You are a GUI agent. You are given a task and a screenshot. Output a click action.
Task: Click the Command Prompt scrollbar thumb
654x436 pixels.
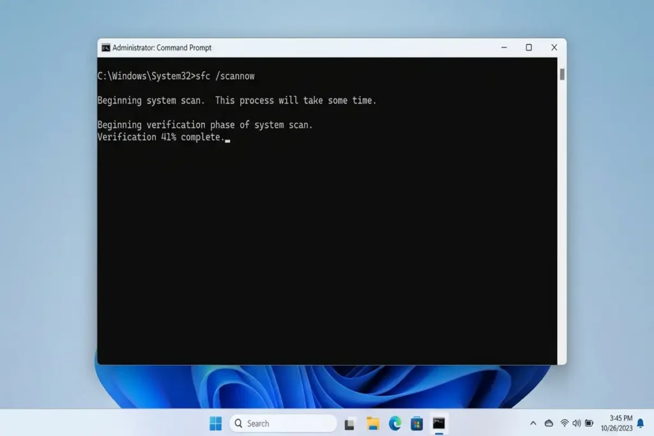[x=562, y=75]
